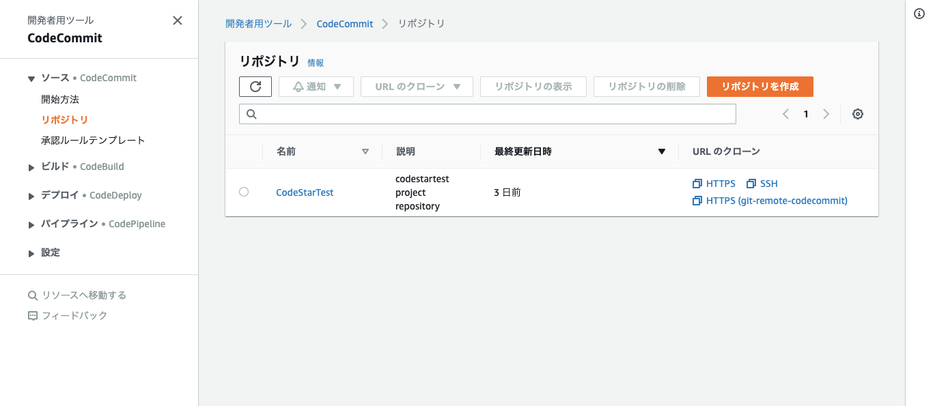Click the URL のクローン column header
Screen dimensions: 933x406
click(726, 151)
